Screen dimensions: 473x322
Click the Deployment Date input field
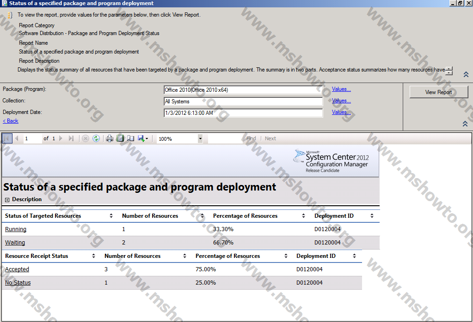point(243,113)
